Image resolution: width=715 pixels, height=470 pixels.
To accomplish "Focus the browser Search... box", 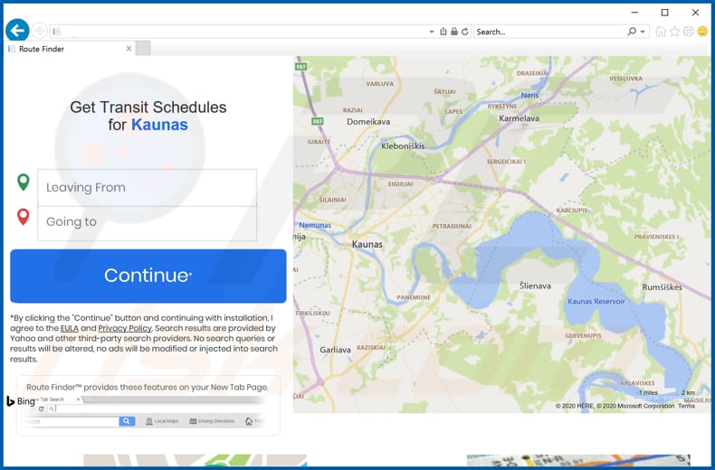I will click(x=549, y=32).
